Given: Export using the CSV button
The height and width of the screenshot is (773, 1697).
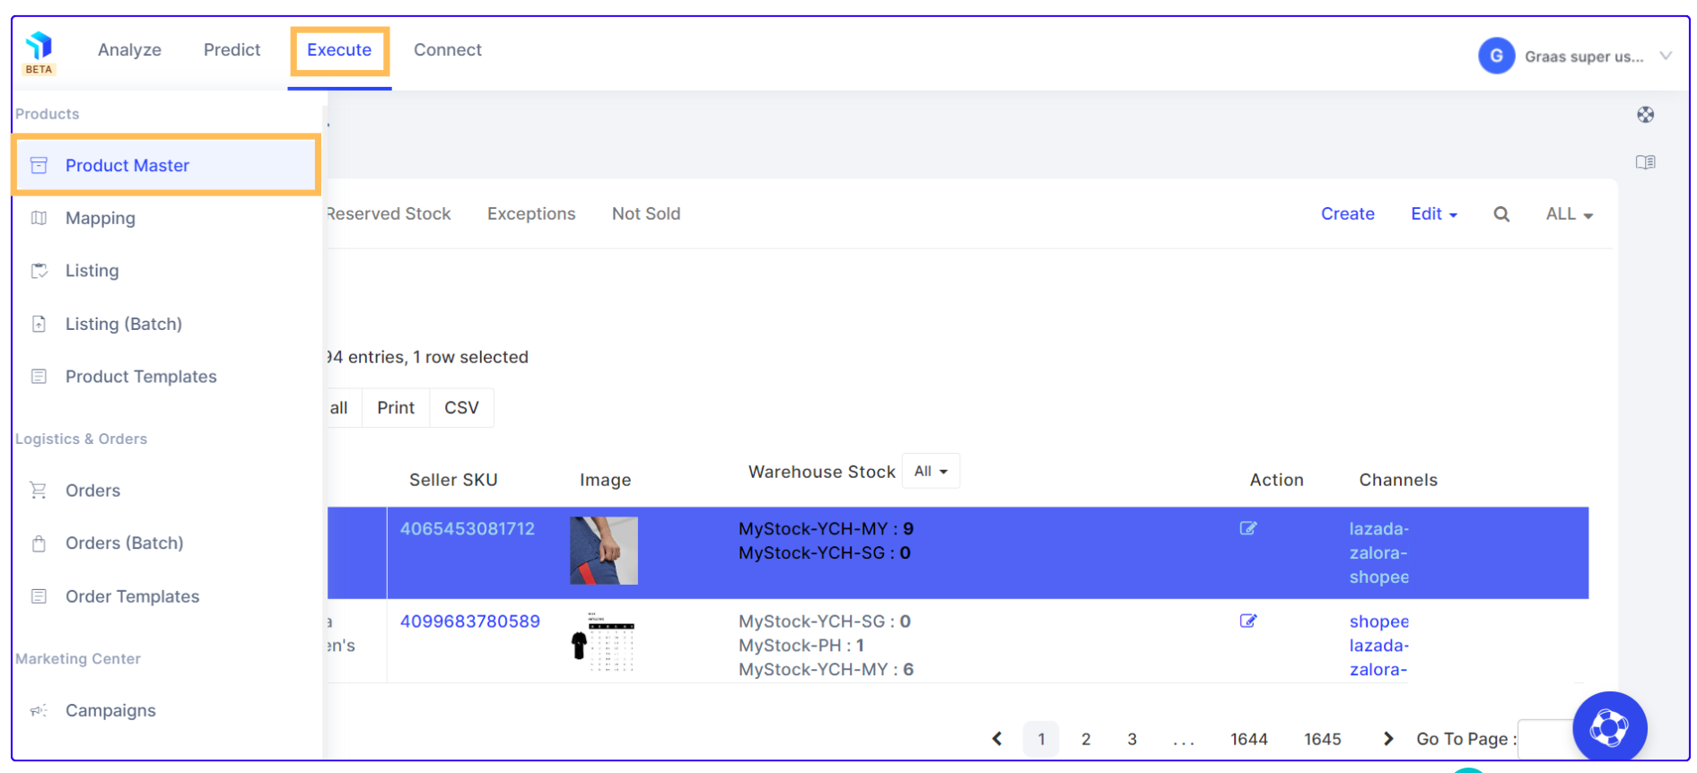Looking at the screenshot, I should [461, 407].
